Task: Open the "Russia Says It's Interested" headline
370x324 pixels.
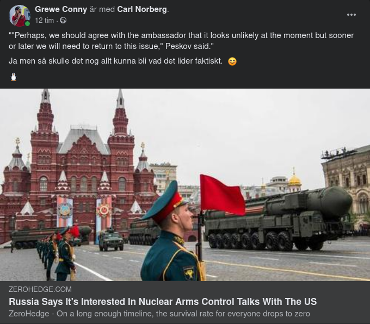Action: coord(163,302)
